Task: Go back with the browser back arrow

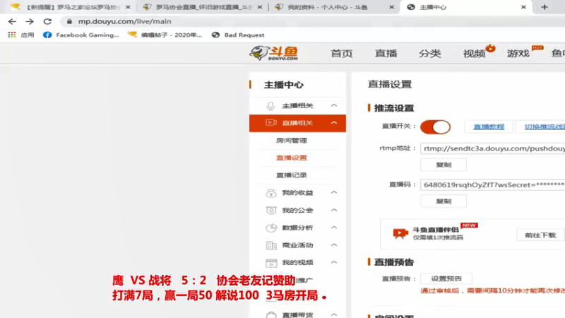Action: [12, 22]
